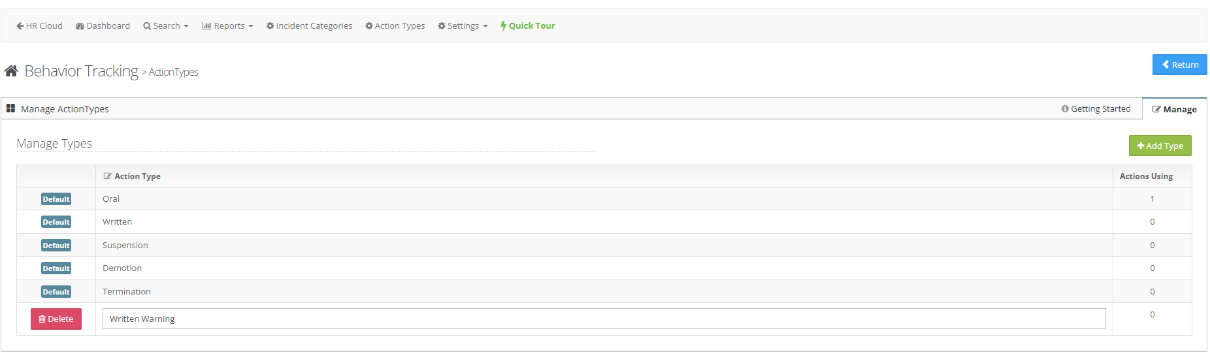Click the Written Warning text field
The image size is (1210, 352).
click(604, 319)
